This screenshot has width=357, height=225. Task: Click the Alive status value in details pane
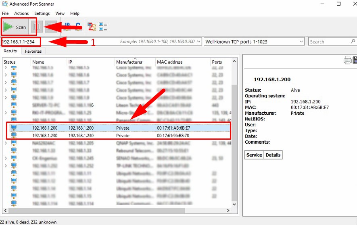click(295, 90)
